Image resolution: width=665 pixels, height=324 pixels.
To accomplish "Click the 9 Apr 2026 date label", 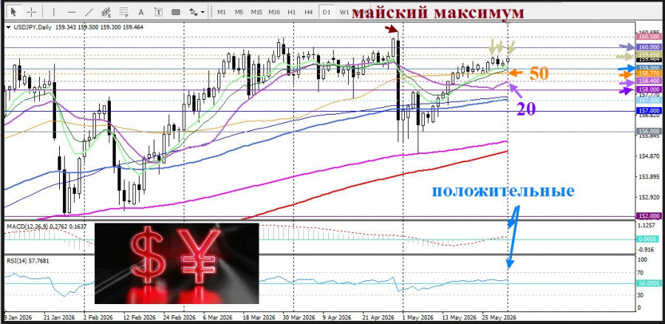I will [x=337, y=317].
